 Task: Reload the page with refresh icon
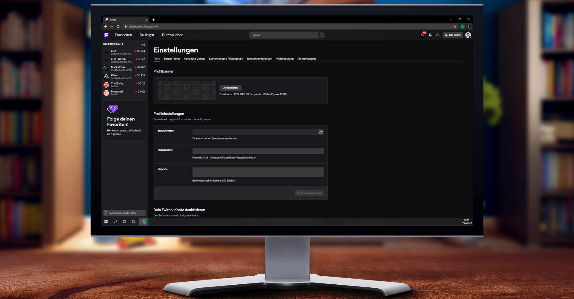coord(118,27)
